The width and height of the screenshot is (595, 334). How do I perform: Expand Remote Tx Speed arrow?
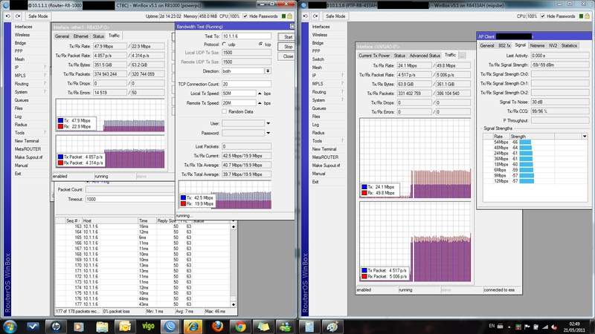[x=260, y=103]
